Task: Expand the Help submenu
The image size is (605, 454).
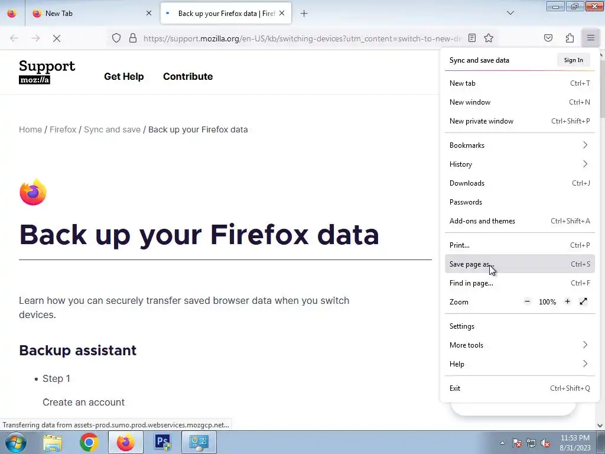Action: coord(520,364)
